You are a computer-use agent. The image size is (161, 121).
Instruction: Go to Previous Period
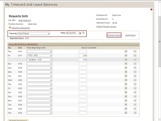tap(114, 35)
